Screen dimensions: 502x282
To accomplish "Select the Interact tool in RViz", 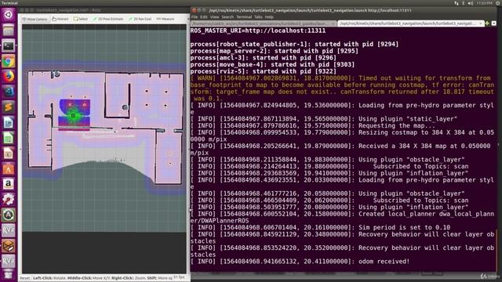I will tap(60, 19).
